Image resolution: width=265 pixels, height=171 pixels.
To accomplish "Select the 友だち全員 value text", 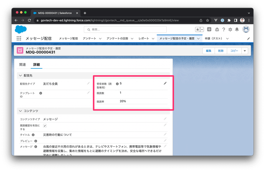I will (x=50, y=84).
